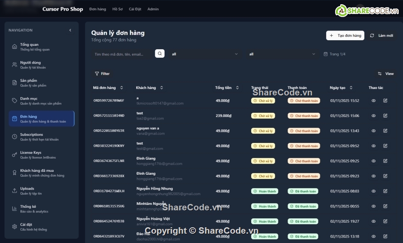Click the upload icon beside Uploads
Image resolution: width=403 pixels, height=243 pixels.
pos(15,190)
